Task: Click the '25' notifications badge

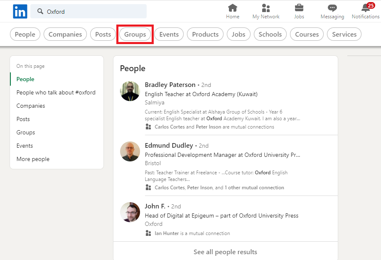Action: [371, 5]
